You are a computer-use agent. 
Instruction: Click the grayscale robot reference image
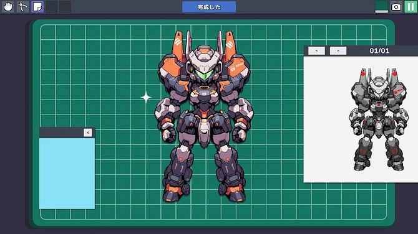click(379, 119)
